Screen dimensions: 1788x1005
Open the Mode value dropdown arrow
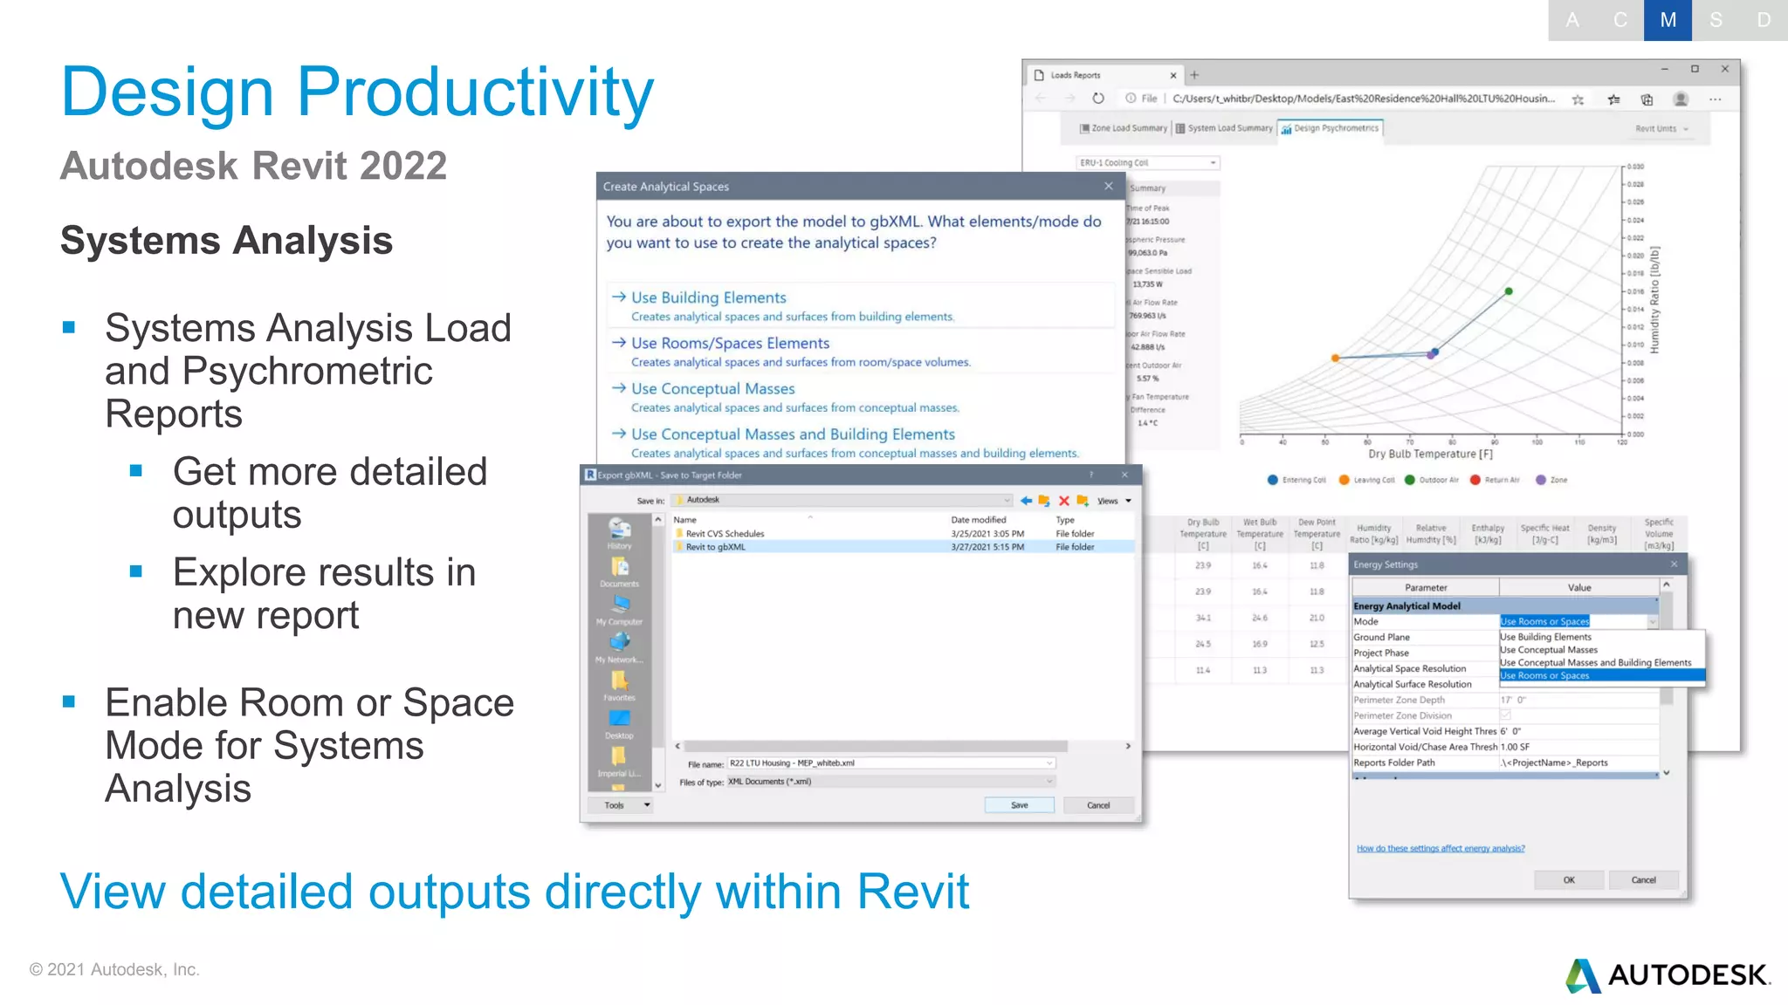[1652, 622]
